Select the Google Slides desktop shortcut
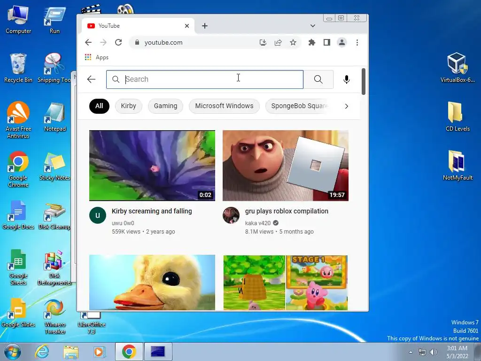Image resolution: width=481 pixels, height=361 pixels. pyautogui.click(x=18, y=313)
